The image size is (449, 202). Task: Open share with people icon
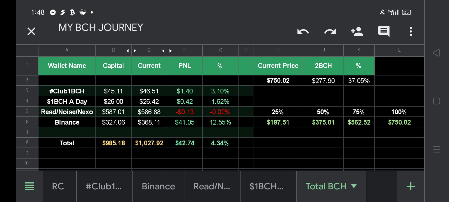pyautogui.click(x=357, y=31)
